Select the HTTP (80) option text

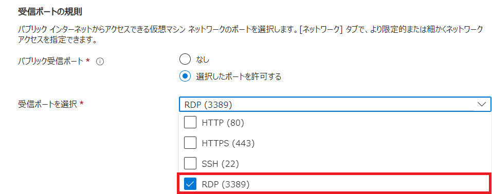coord(223,123)
